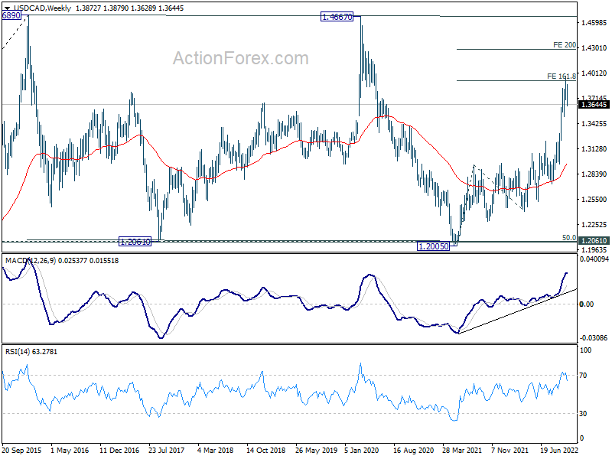Screen dimensions: 612x459
Task: Click the current price tag 1.36445
Action: [594, 105]
